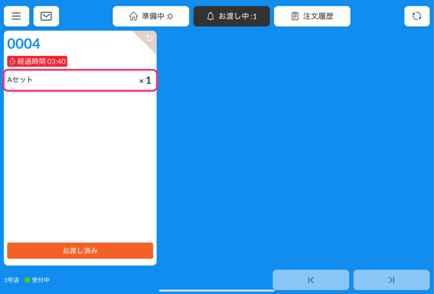Mark order as お渡し済み
Viewport: 434px width, 294px height.
coord(80,251)
